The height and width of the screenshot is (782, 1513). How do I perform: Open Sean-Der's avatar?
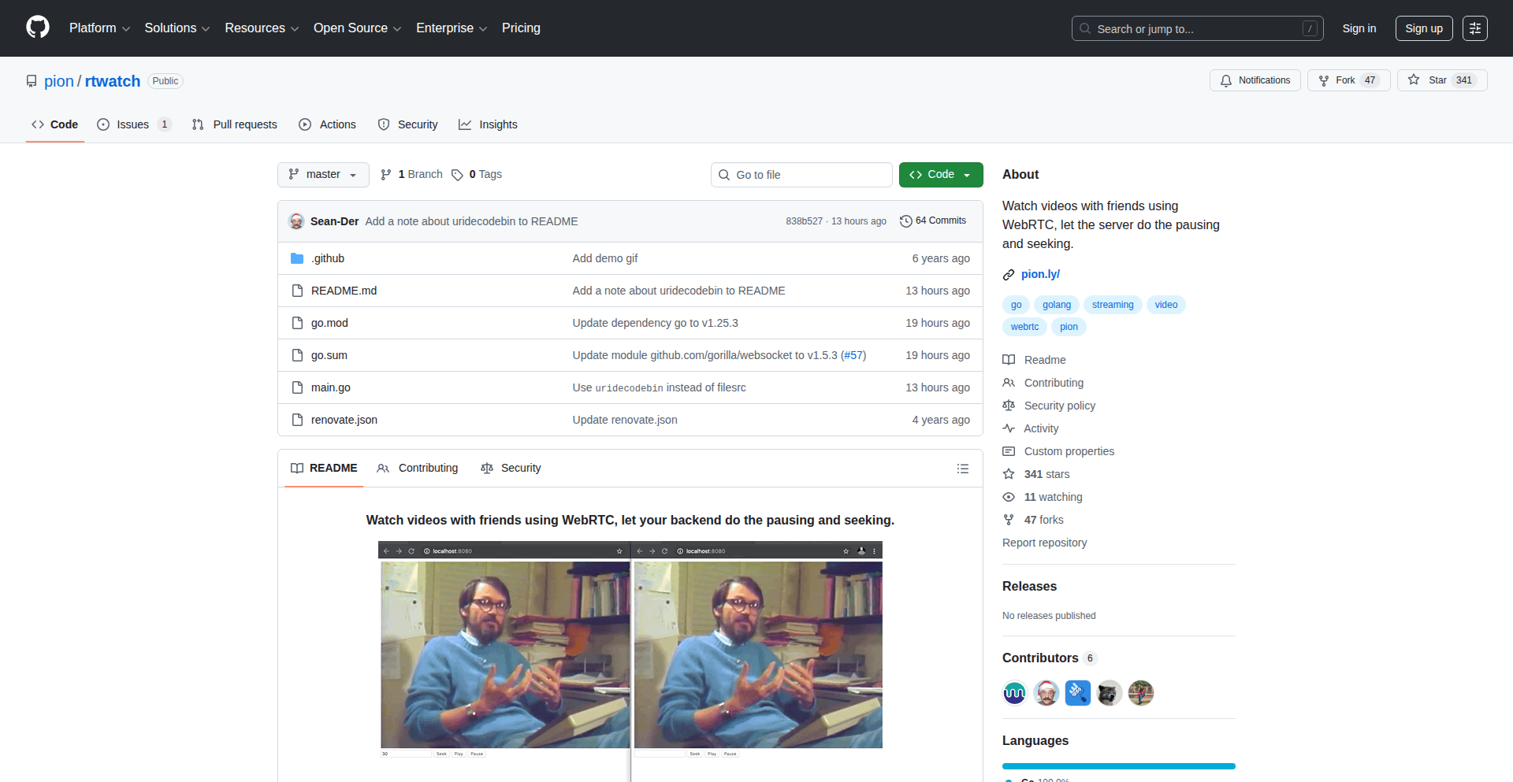[x=296, y=221]
